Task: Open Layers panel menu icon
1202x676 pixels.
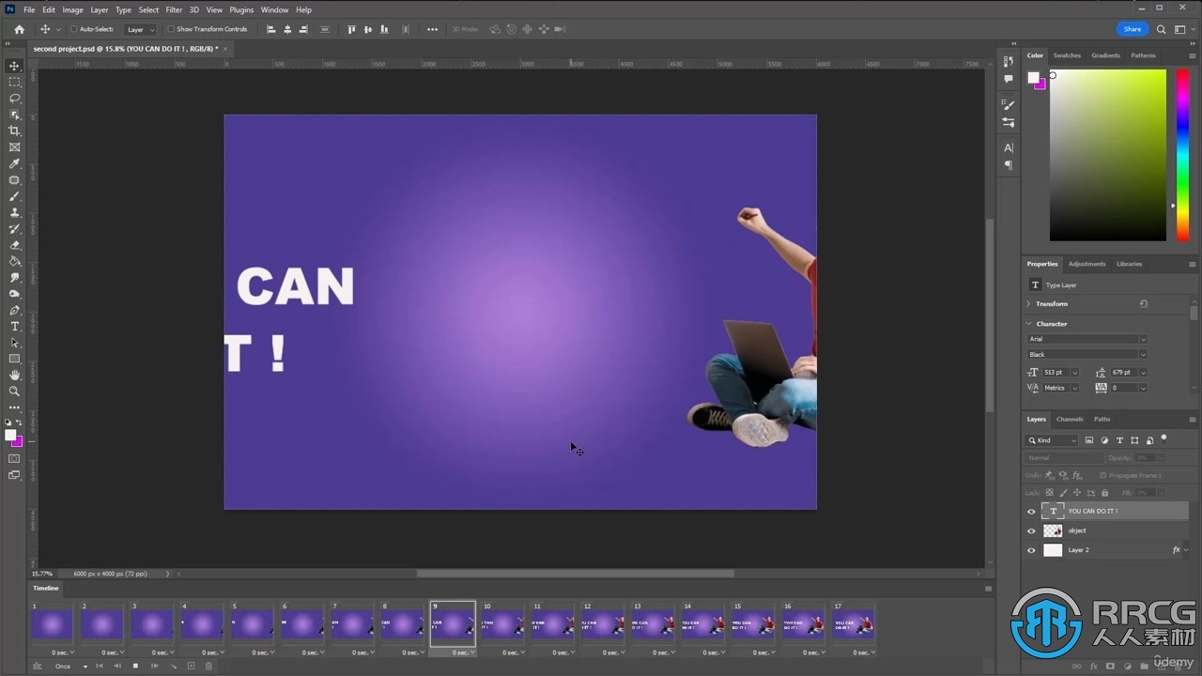Action: (x=1194, y=419)
